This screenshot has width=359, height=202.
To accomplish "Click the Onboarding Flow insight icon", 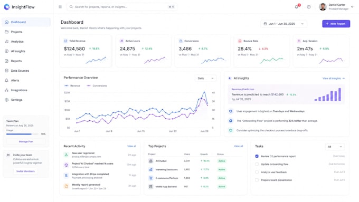I will tap(231, 121).
